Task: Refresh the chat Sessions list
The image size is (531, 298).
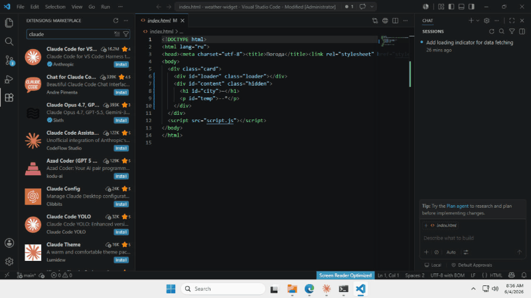Action: coord(492,31)
